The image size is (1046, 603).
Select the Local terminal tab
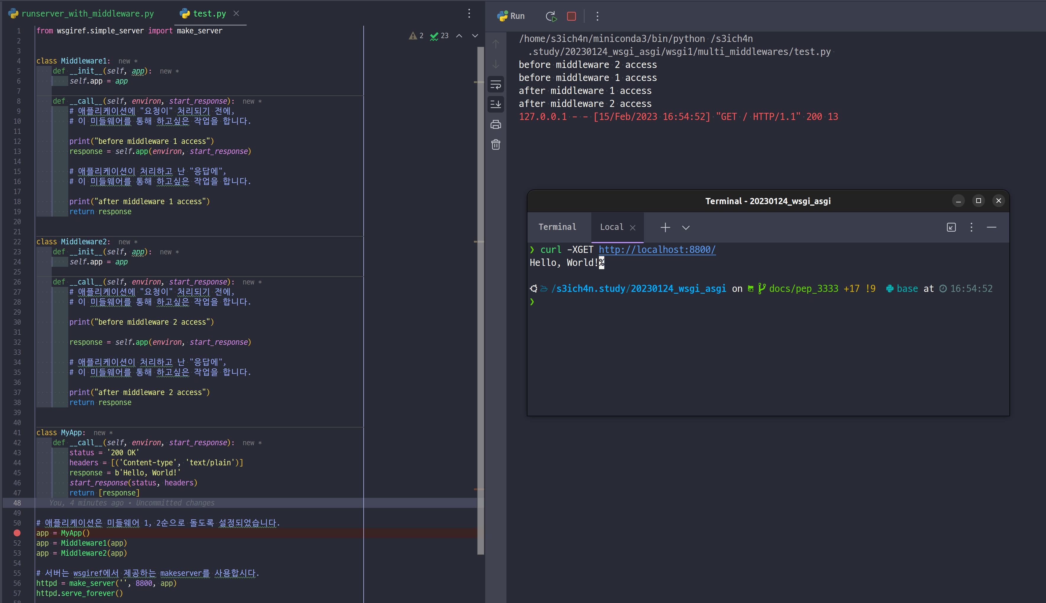tap(611, 227)
